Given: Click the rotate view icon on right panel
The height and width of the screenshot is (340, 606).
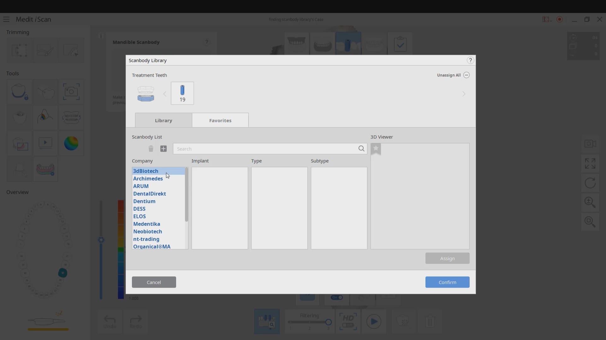Looking at the screenshot, I should (590, 183).
